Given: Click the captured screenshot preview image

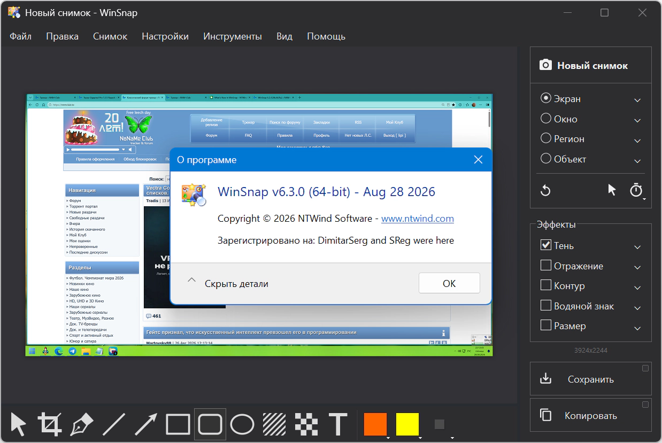Looking at the screenshot, I should [259, 225].
